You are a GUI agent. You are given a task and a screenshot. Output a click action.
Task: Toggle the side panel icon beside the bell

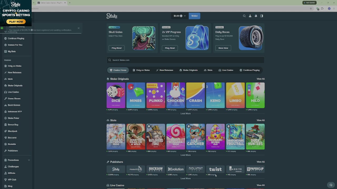262,16
